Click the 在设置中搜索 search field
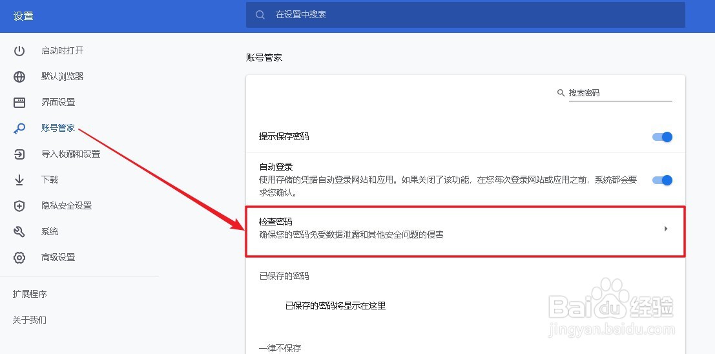 [466, 15]
